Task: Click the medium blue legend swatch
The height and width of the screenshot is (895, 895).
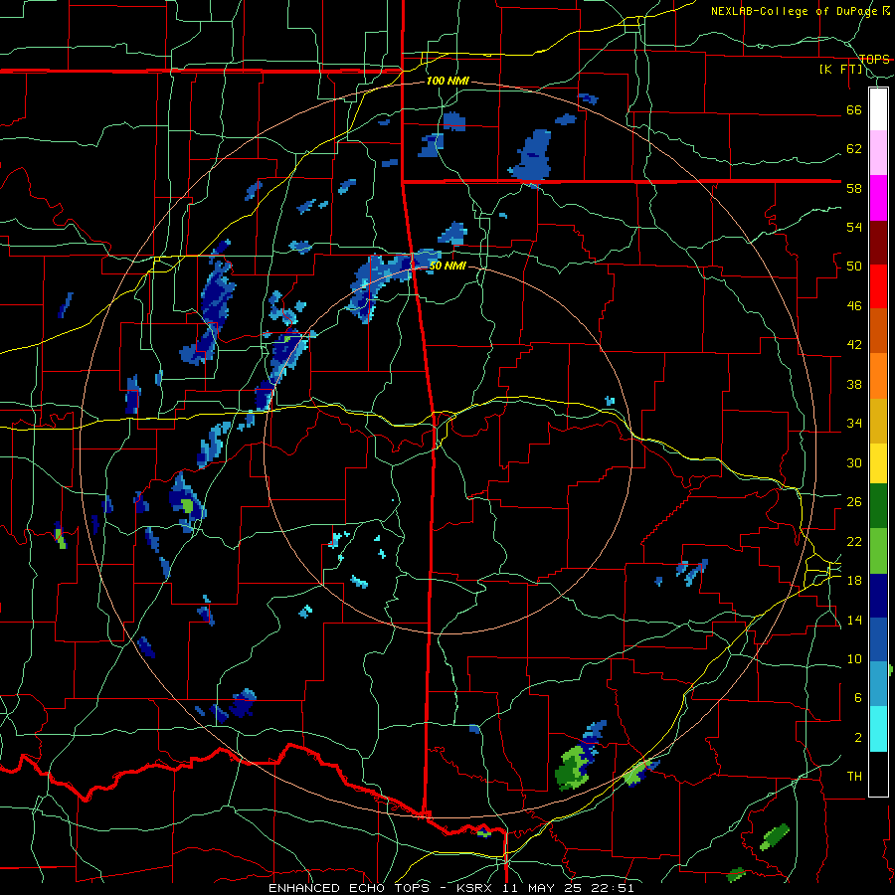Action: (878, 639)
